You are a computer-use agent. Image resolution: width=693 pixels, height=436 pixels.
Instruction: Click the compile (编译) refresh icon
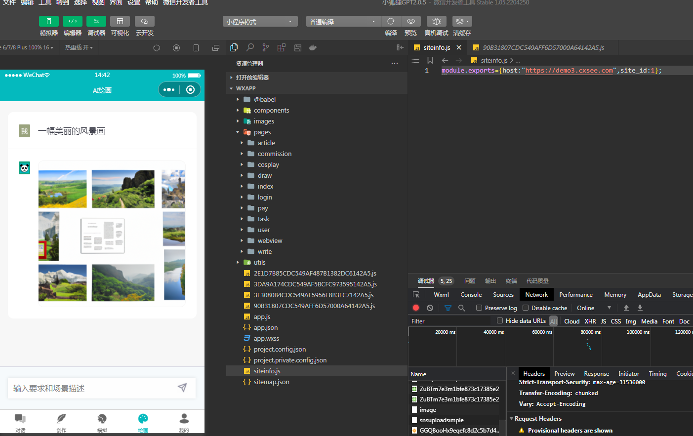391,21
